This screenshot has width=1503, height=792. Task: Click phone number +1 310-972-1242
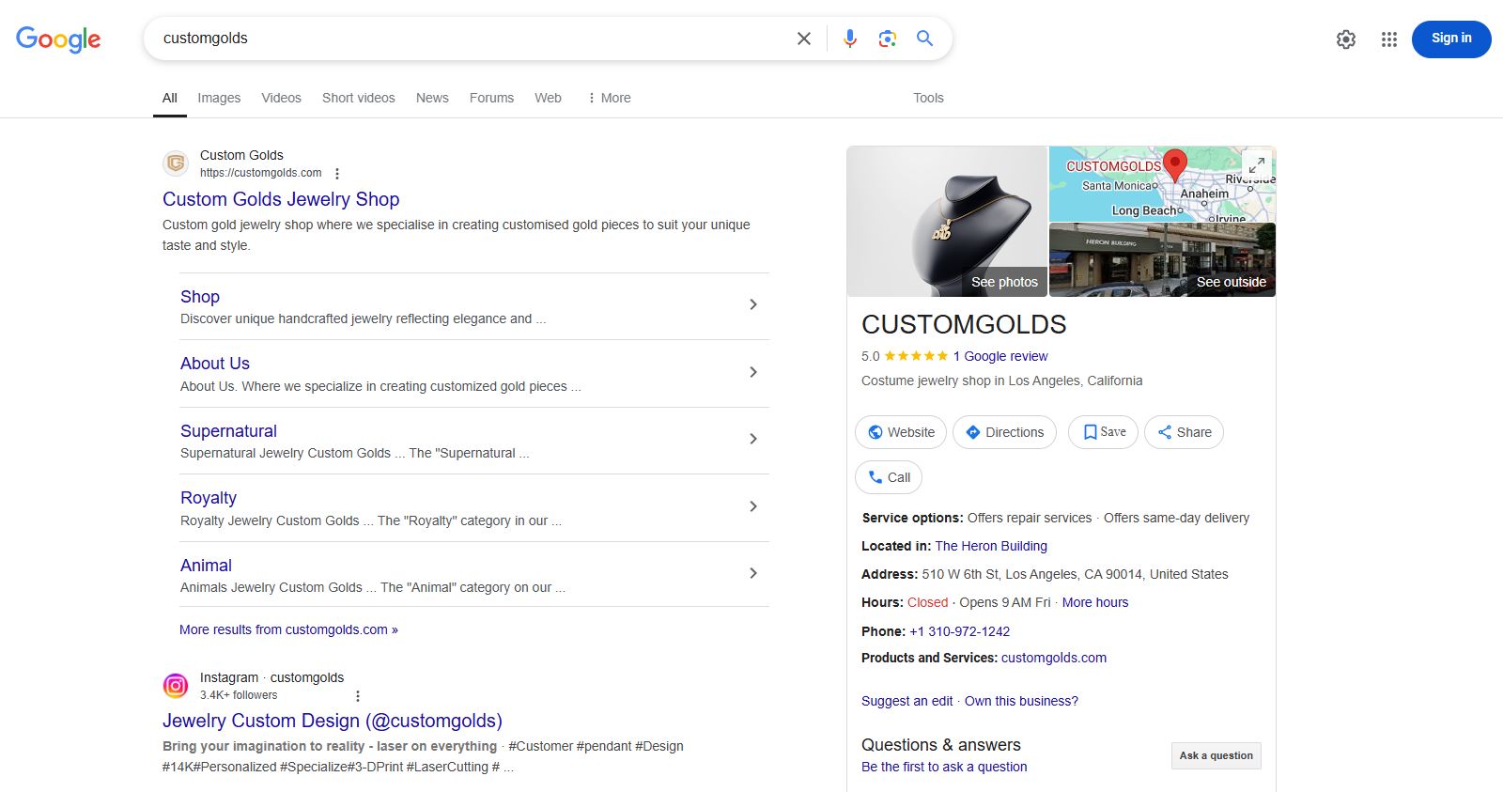click(x=959, y=631)
